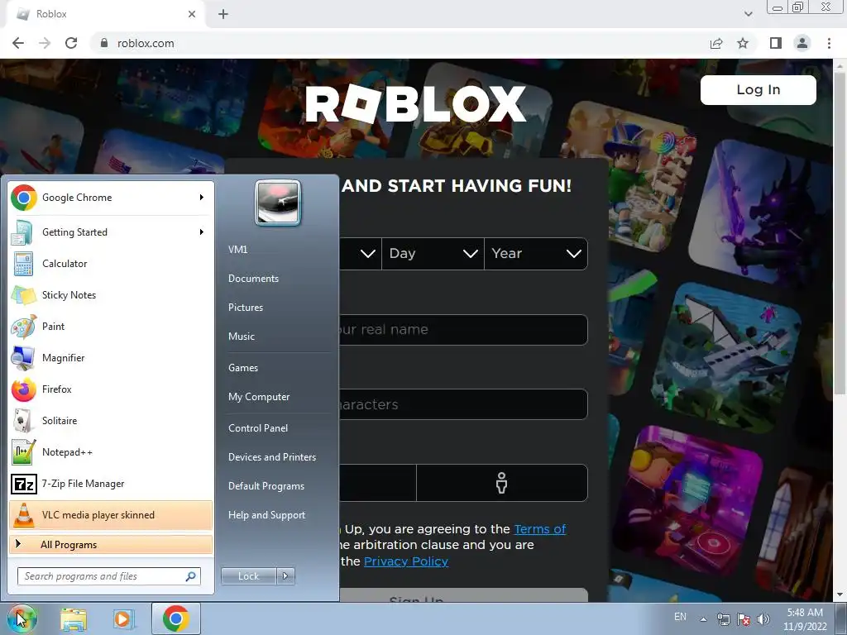Open shutdown options arrow beside Lock
Viewport: 847px width, 635px height.
[x=285, y=576]
